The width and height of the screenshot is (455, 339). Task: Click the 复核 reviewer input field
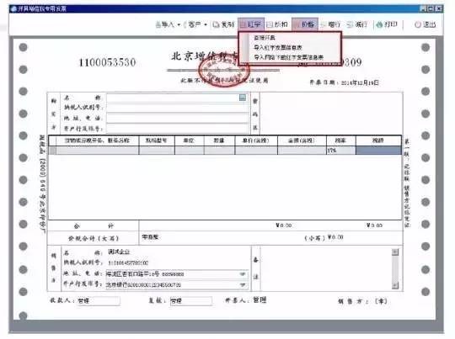(x=190, y=301)
